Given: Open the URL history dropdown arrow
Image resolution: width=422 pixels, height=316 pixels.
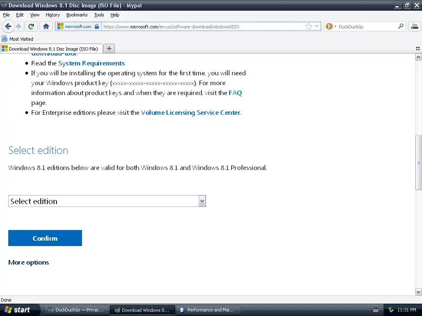Looking at the screenshot, I should coord(317,26).
